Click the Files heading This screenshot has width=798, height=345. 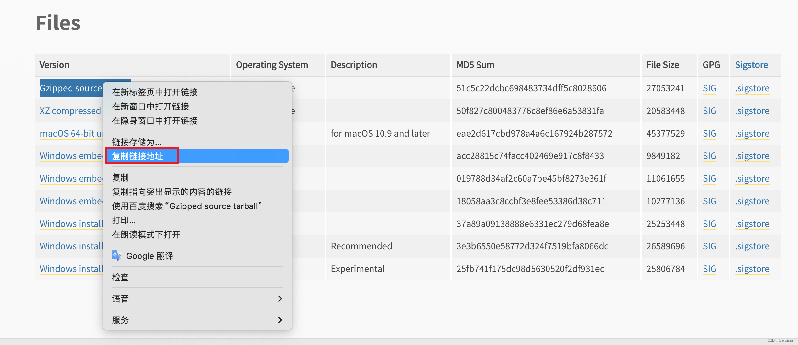click(58, 23)
